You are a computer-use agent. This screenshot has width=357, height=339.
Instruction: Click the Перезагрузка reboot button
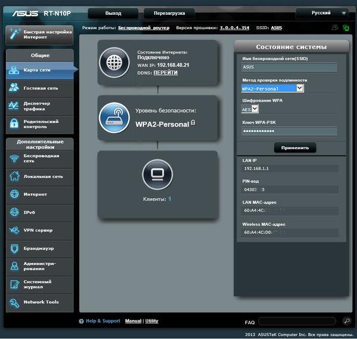click(x=169, y=13)
